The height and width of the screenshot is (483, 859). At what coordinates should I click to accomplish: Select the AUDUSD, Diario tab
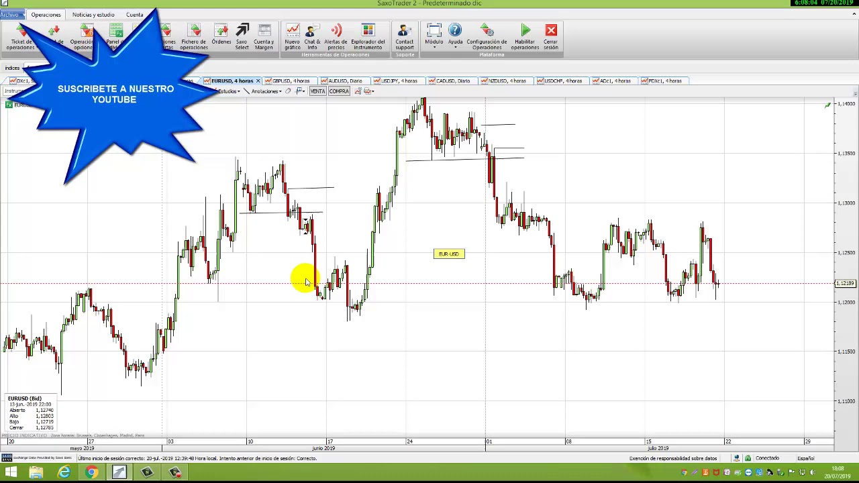[x=344, y=80]
